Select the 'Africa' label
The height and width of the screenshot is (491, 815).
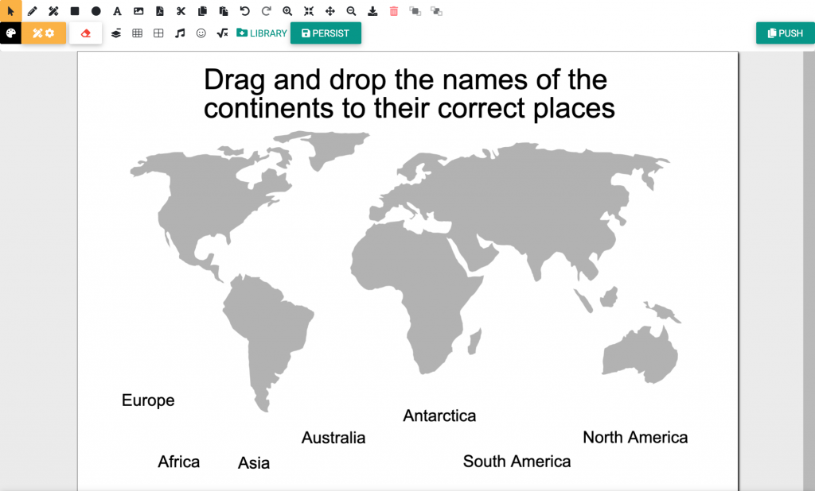point(179,462)
